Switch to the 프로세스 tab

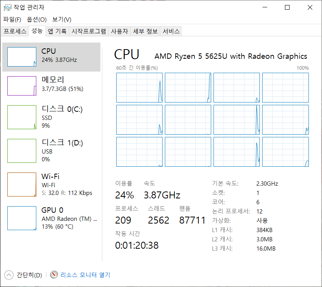tap(15, 31)
